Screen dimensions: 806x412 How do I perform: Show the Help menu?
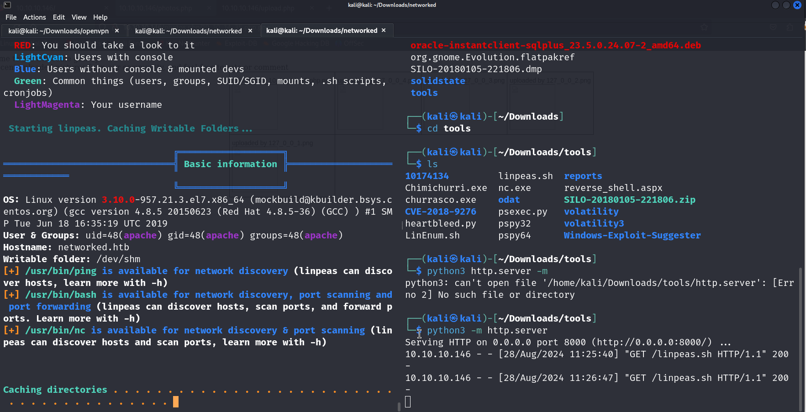click(100, 17)
